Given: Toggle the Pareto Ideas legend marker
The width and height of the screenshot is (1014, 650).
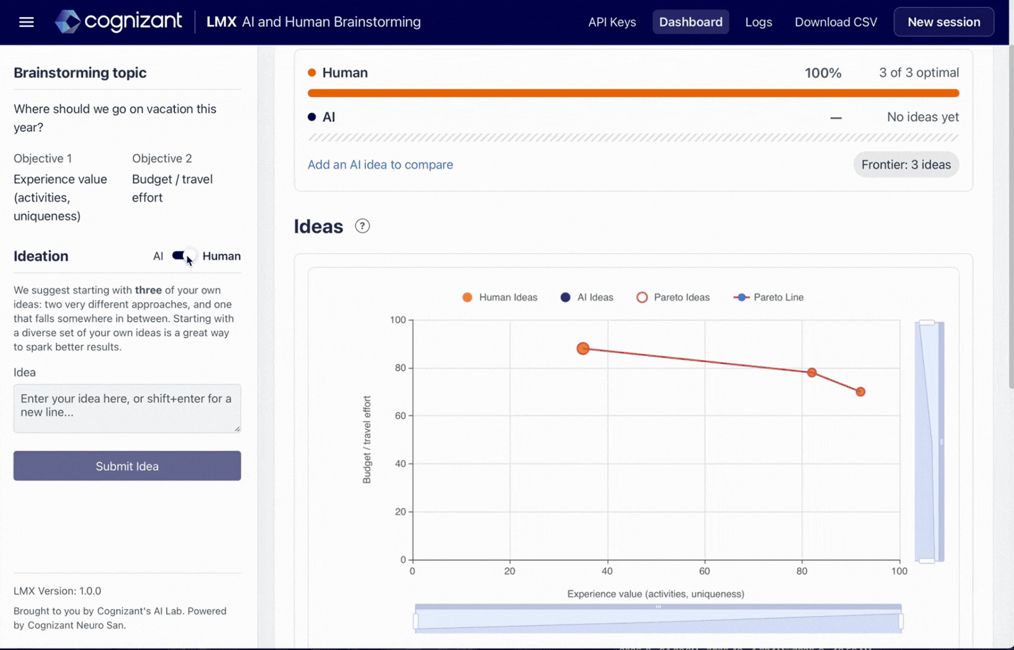Looking at the screenshot, I should pos(642,297).
